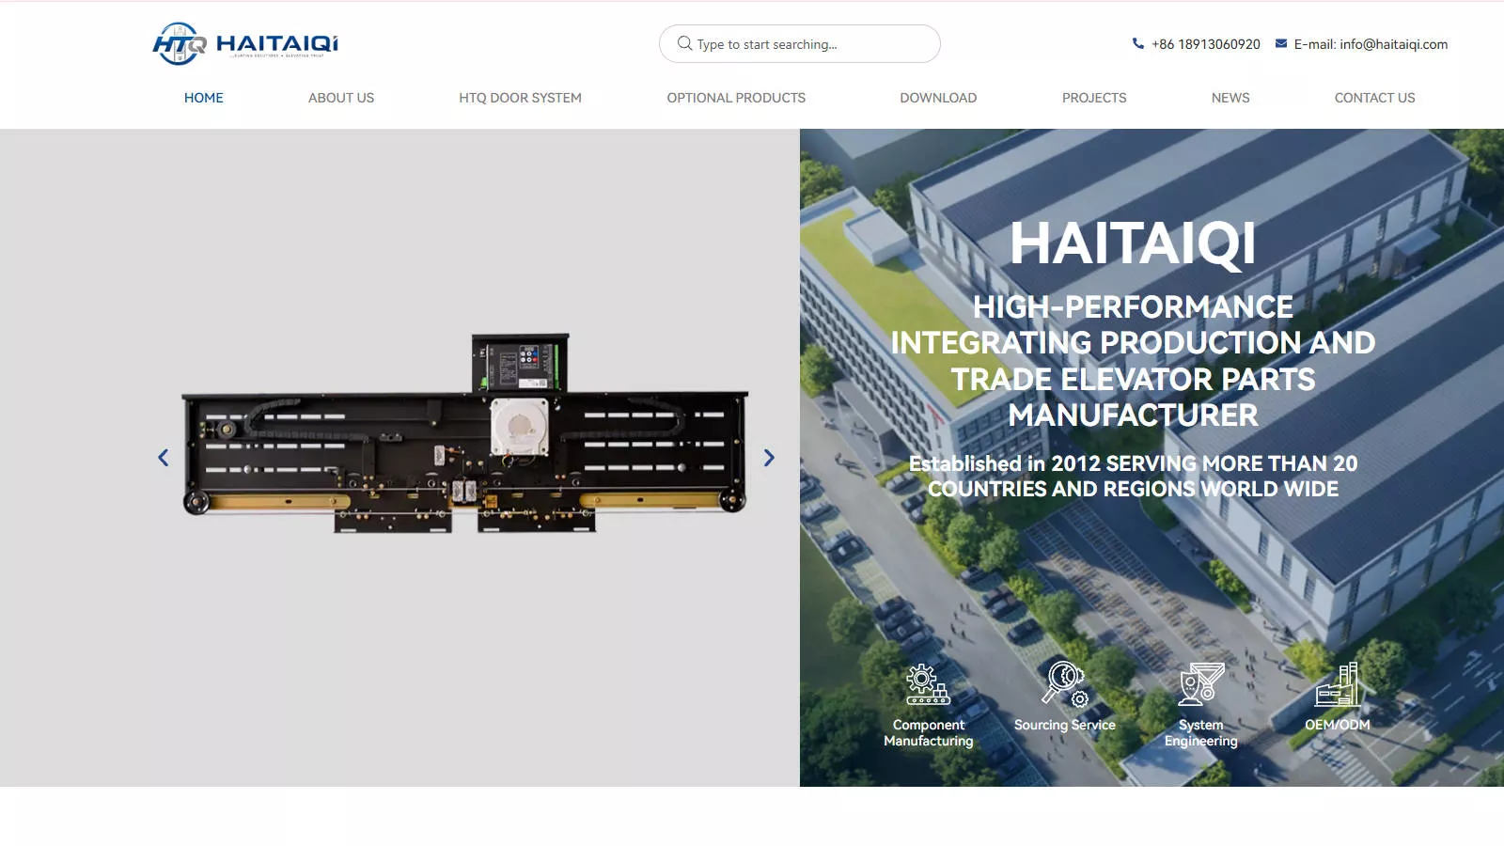Click the Sourcing Service label
The width and height of the screenshot is (1504, 846).
1065,725
